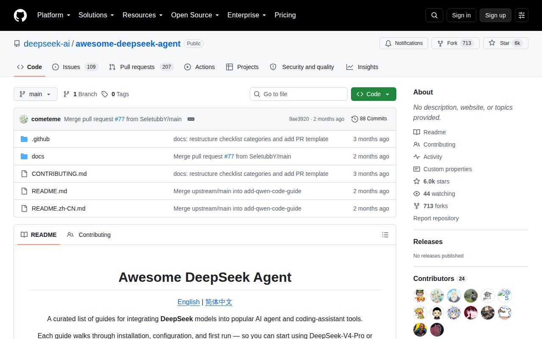542x339 pixels.
Task: Click the clock icon beside 88 Commits
Action: pyautogui.click(x=355, y=119)
